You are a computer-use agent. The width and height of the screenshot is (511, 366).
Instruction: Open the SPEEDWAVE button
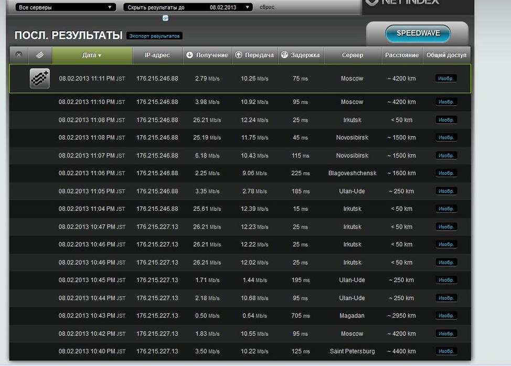(418, 33)
